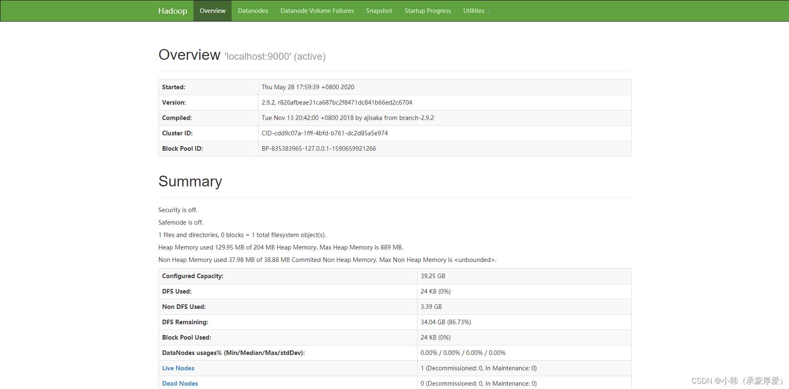
Task: Select the Started timestamp value
Action: pos(308,87)
